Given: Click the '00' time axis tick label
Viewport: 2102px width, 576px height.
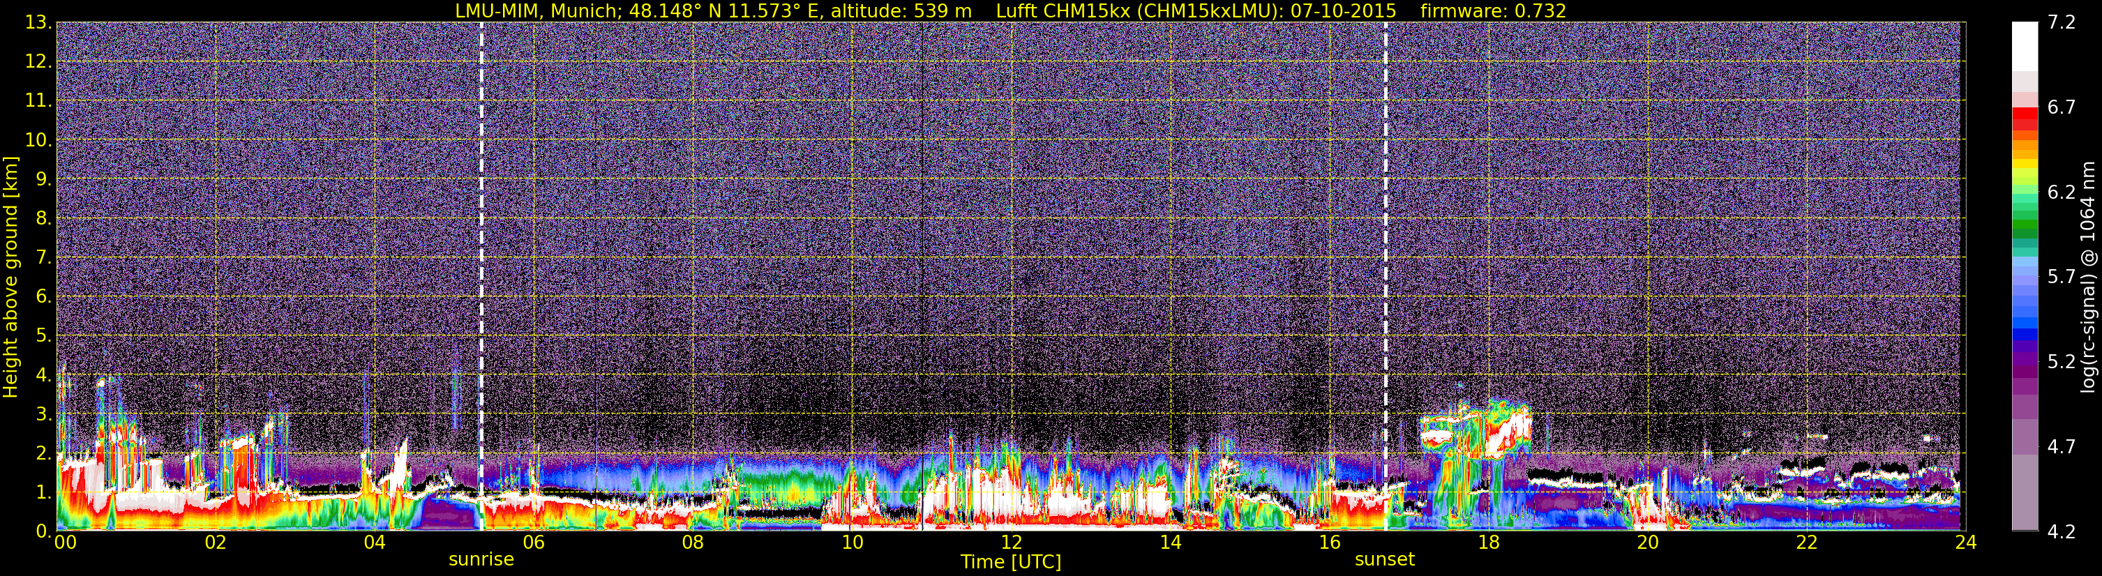Looking at the screenshot, I should pyautogui.click(x=66, y=543).
